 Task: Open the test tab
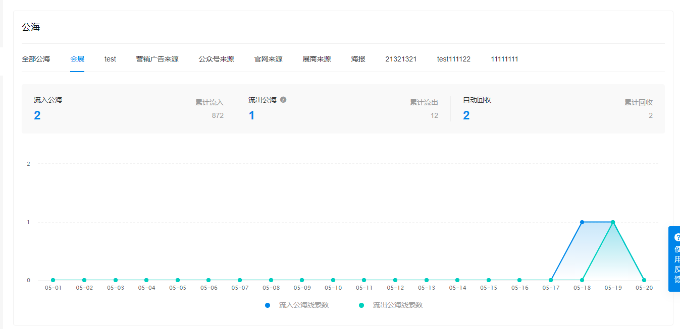[110, 59]
